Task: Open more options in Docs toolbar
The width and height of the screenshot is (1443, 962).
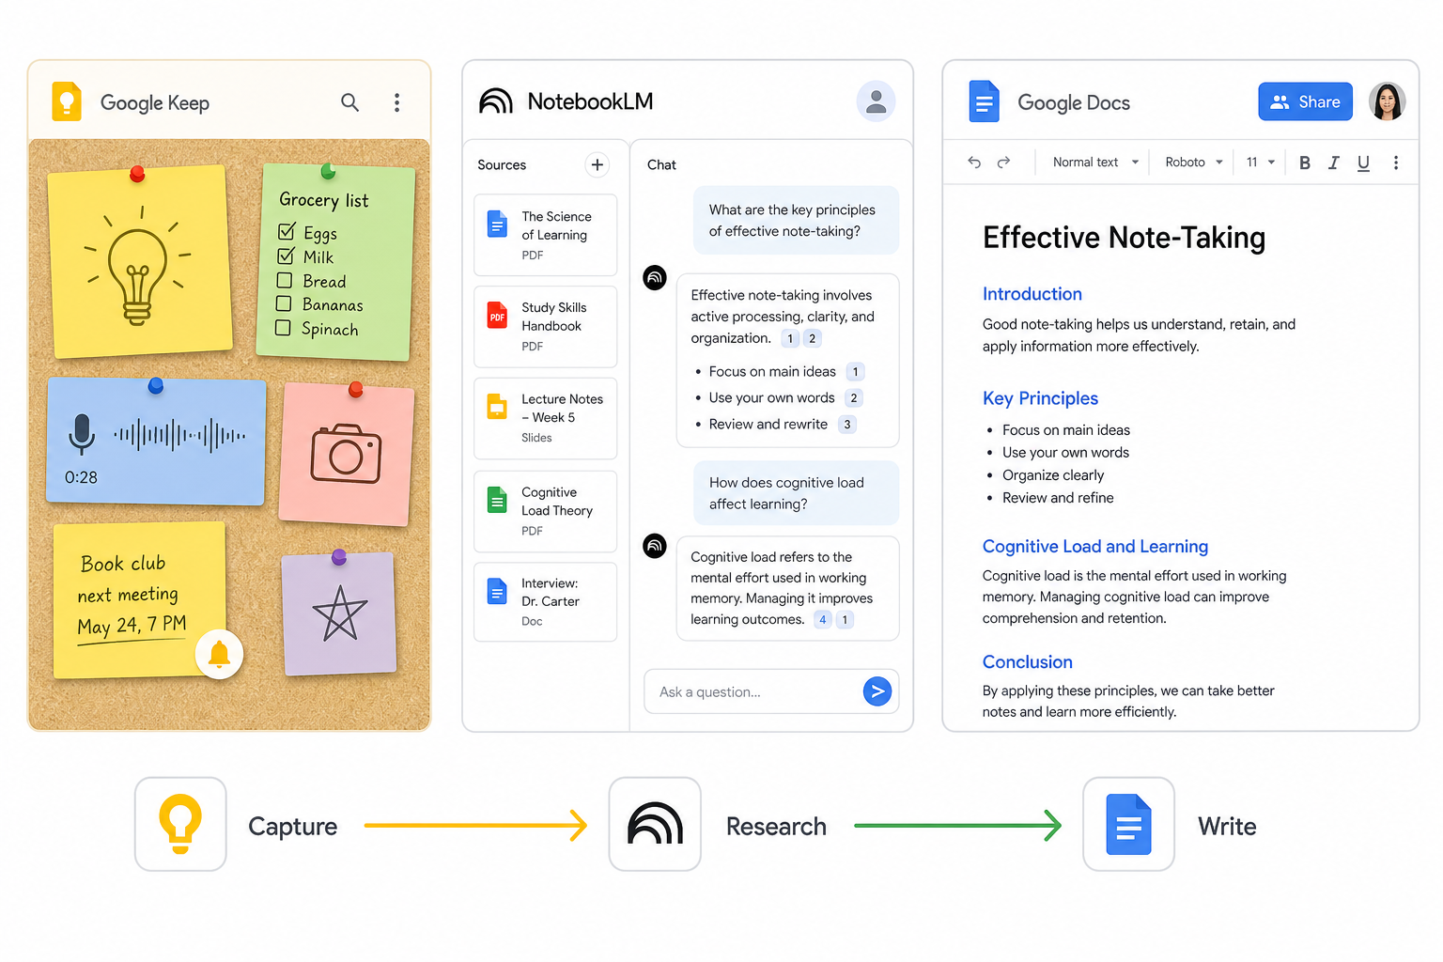Action: pos(1396,163)
